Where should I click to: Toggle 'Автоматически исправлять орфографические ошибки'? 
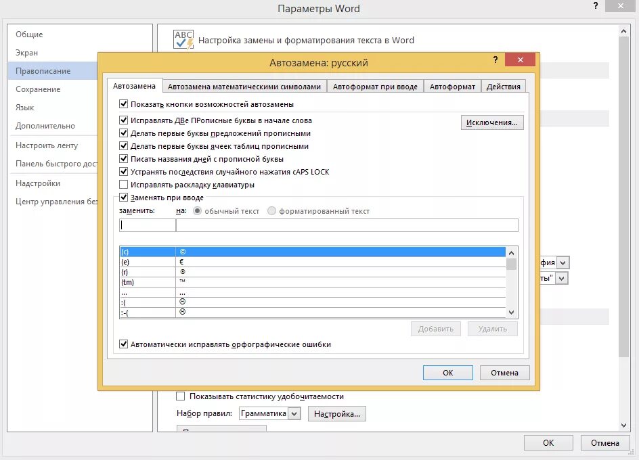123,344
